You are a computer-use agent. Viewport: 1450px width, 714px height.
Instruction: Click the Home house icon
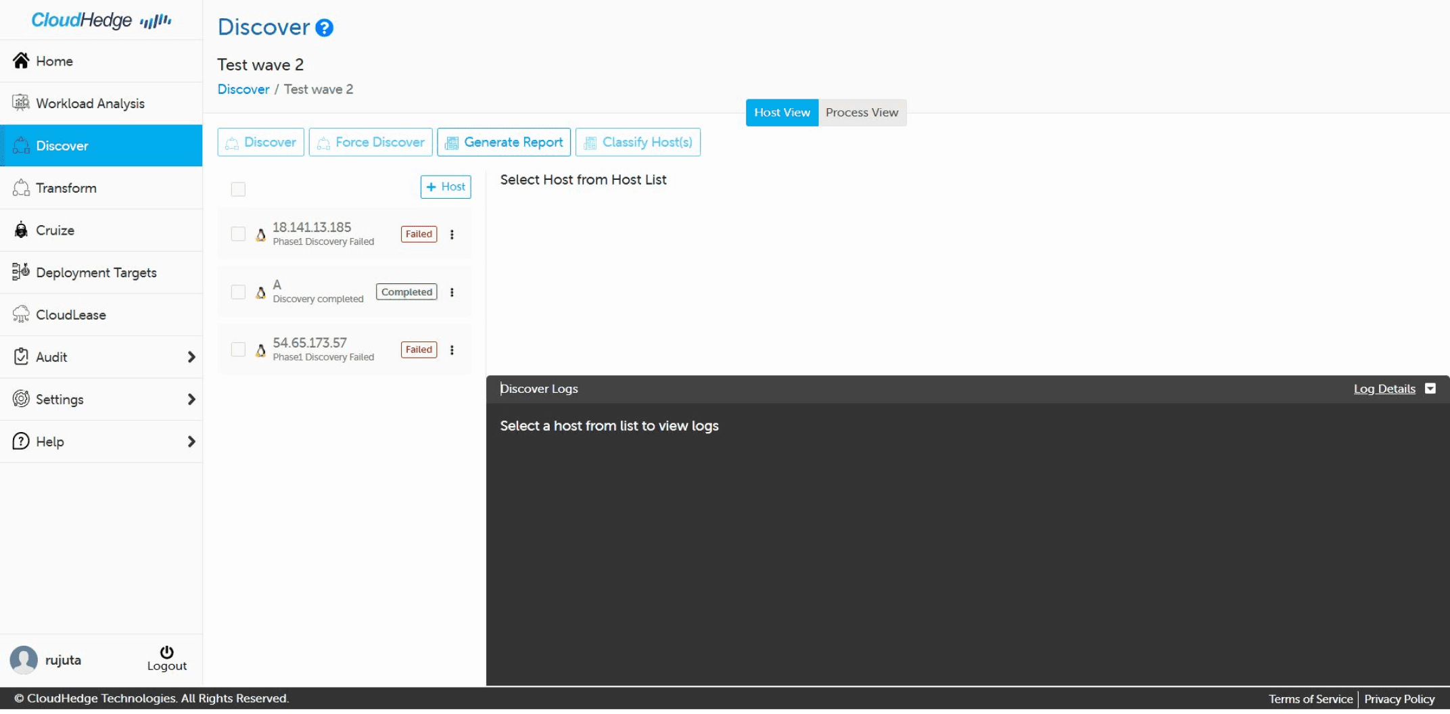pos(21,60)
